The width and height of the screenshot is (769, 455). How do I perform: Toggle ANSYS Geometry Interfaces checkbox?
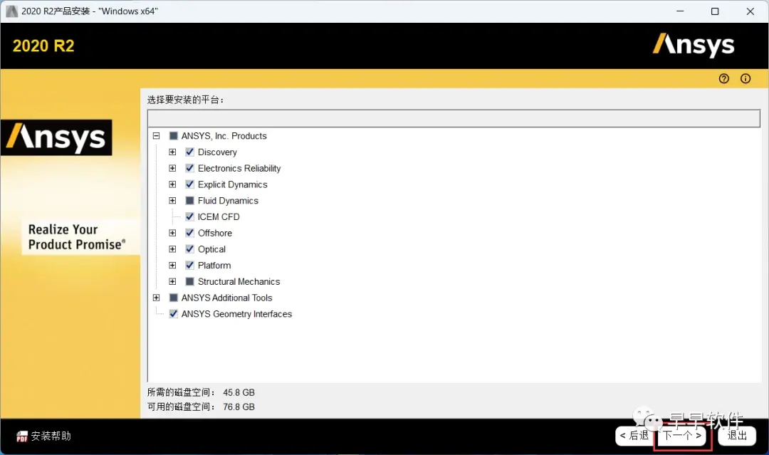[173, 314]
